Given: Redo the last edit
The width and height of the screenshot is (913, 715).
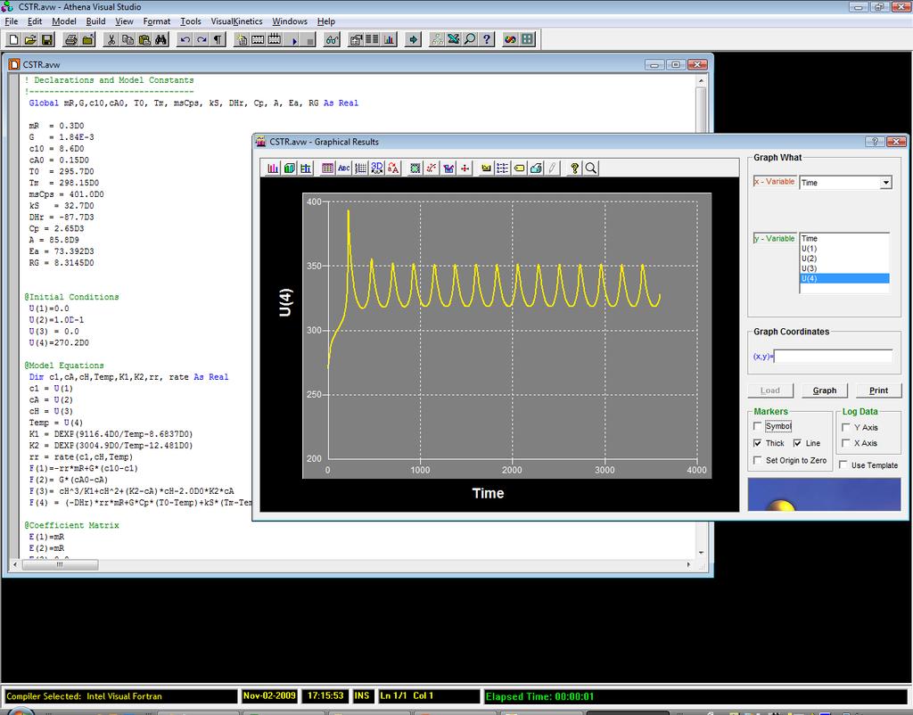Looking at the screenshot, I should pos(202,39).
